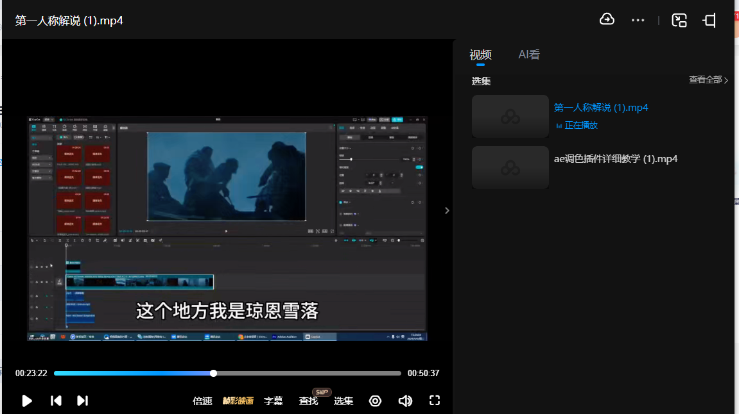The height and width of the screenshot is (414, 739).
Task: Open the ae调色插件详细教学 video thumbnail
Action: [x=510, y=167]
